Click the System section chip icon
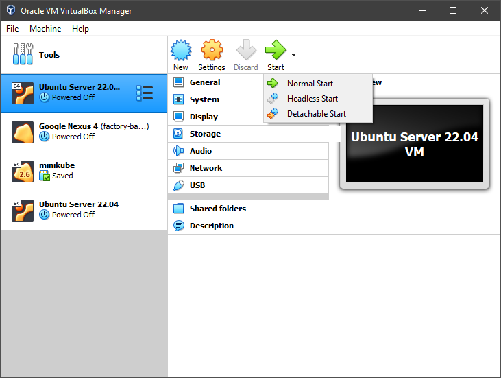The height and width of the screenshot is (378, 501). point(179,99)
